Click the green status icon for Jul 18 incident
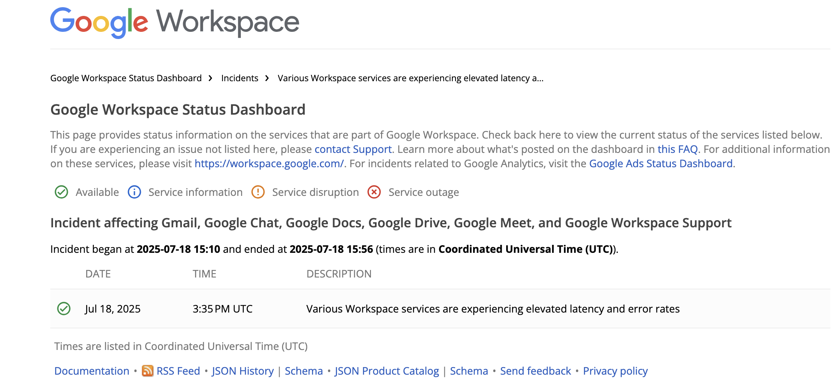 coord(64,309)
